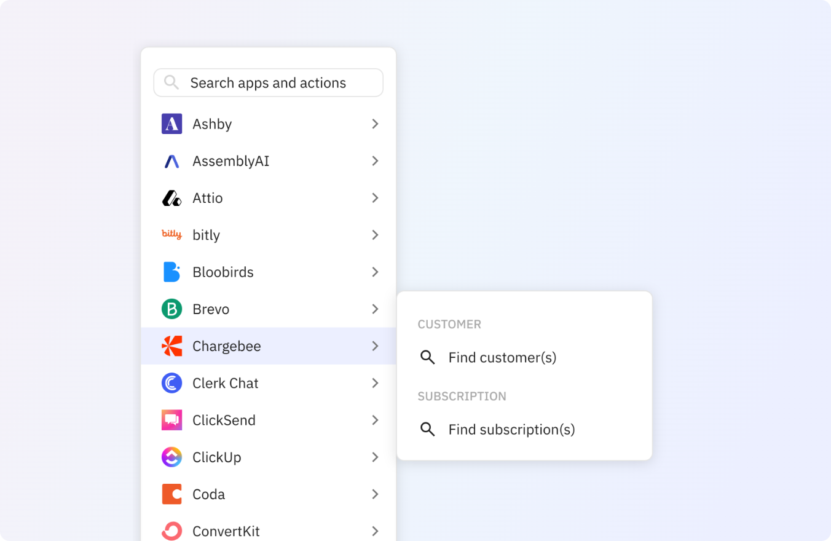Open the Brevo app entry
The width and height of the screenshot is (831, 541).
pos(268,309)
